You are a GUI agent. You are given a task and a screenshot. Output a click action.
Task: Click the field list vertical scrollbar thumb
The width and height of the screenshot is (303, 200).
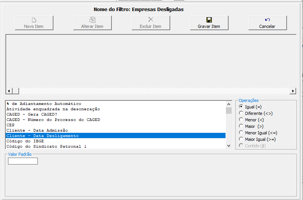(x=229, y=111)
